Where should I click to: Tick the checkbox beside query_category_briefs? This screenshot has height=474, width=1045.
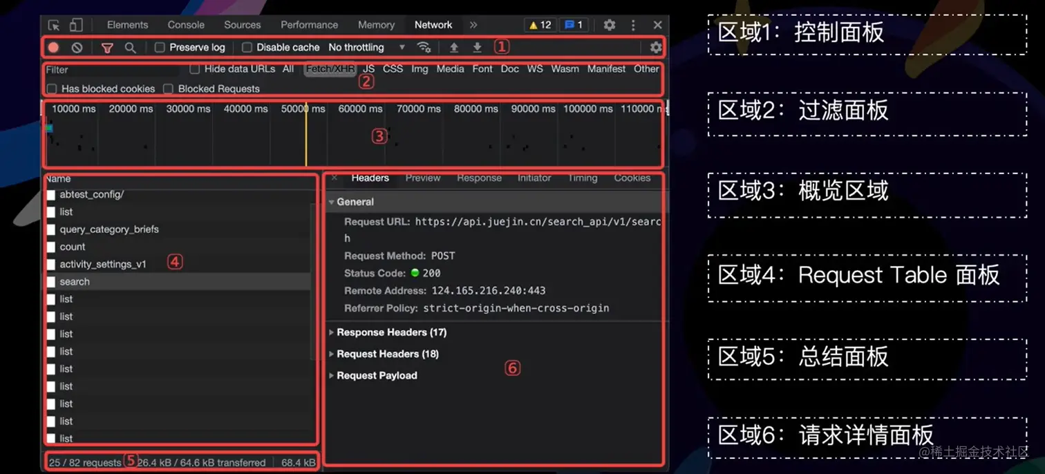(51, 229)
